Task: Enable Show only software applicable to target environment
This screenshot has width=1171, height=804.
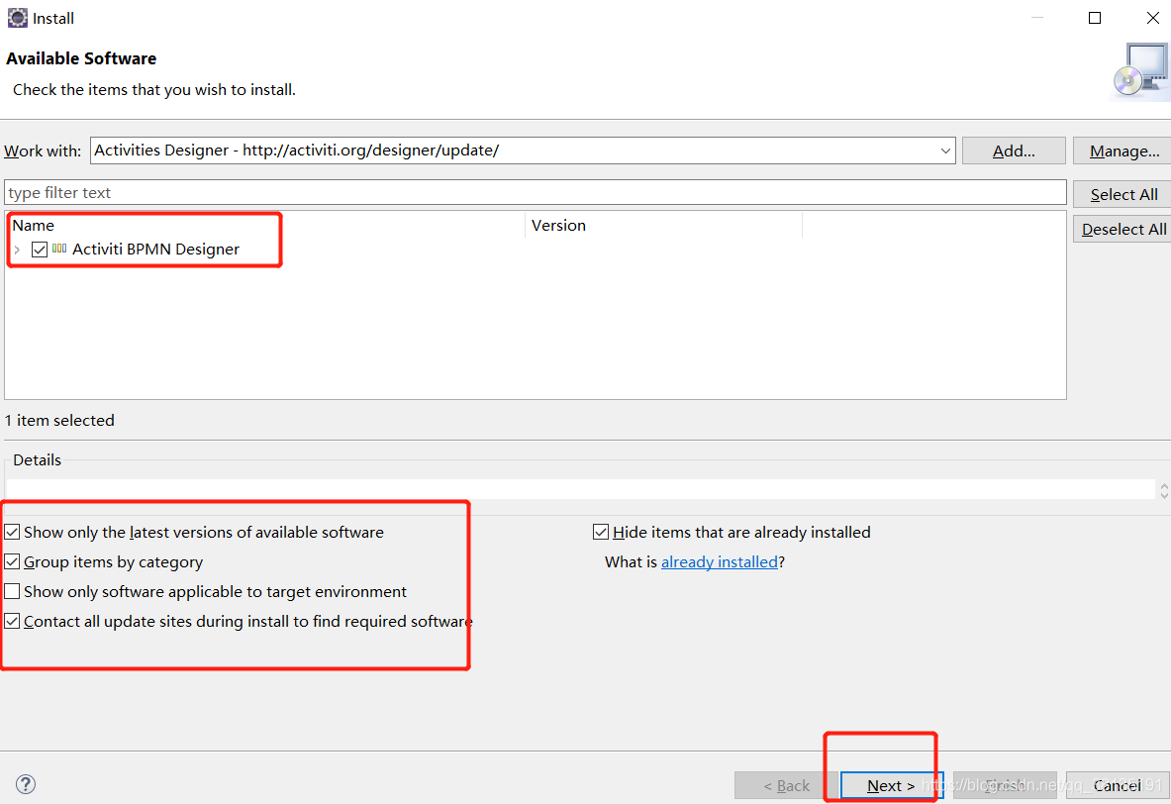Action: click(12, 592)
